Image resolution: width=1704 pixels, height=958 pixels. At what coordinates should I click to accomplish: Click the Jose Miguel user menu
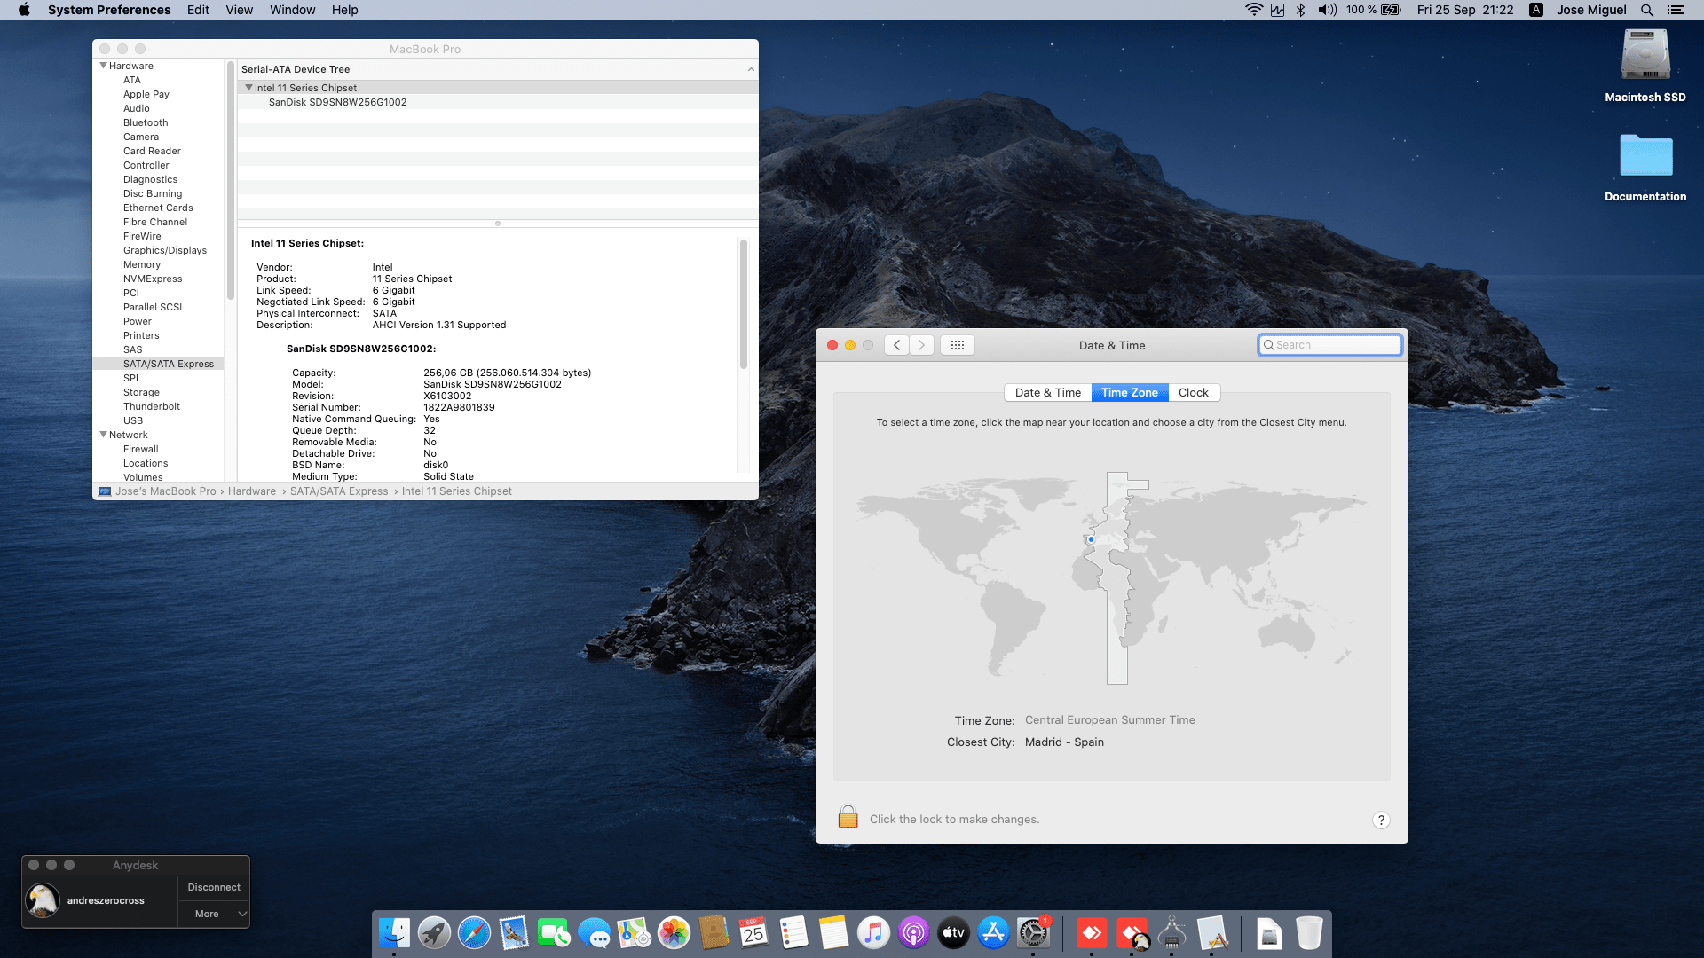coord(1591,10)
